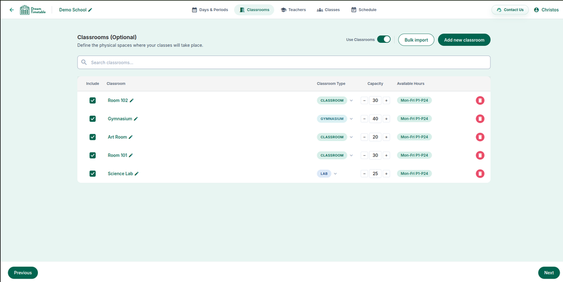The image size is (563, 282).
Task: Decrease Science Lab capacity with minus
Action: coord(364,173)
